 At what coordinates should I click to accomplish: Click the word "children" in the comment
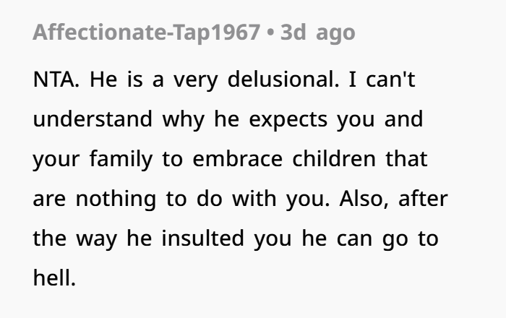click(x=334, y=159)
